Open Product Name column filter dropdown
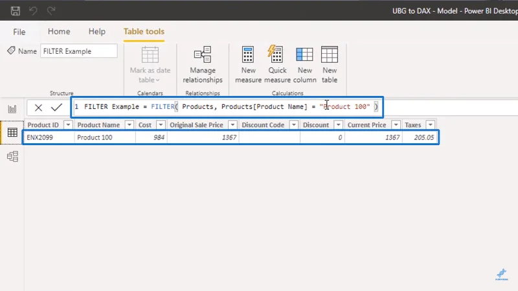Screen dimensions: 518x291 [x=129, y=125]
